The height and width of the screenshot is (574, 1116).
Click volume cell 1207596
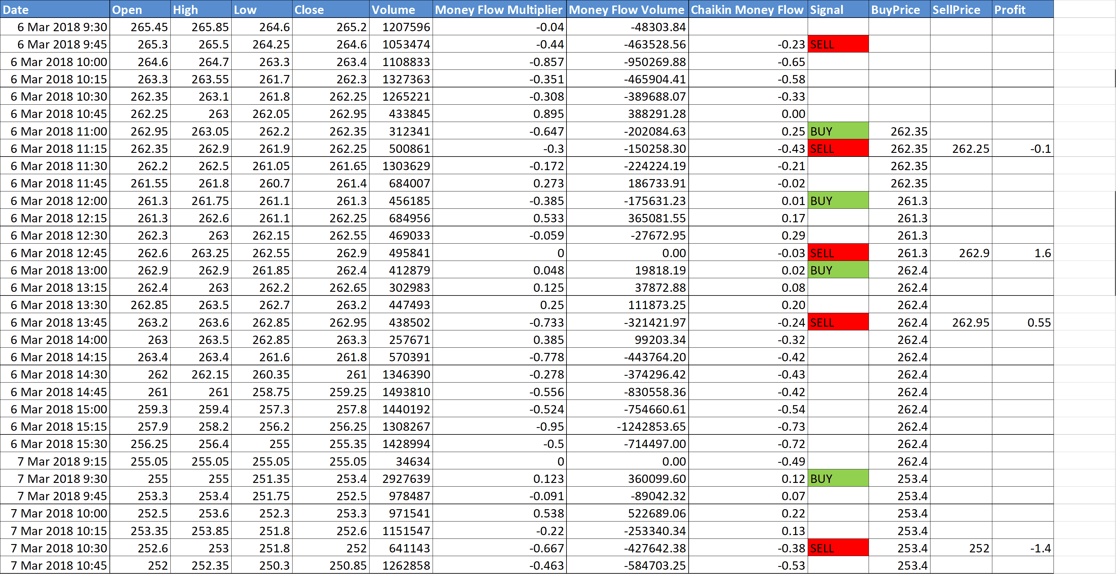pos(401,27)
